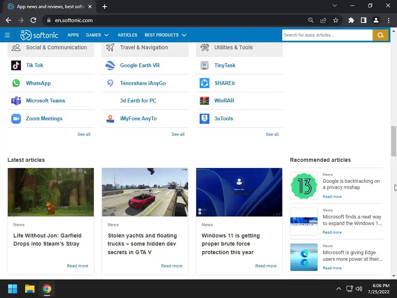Click the WhatsApp icon
397x298 pixels.
[x=16, y=83]
